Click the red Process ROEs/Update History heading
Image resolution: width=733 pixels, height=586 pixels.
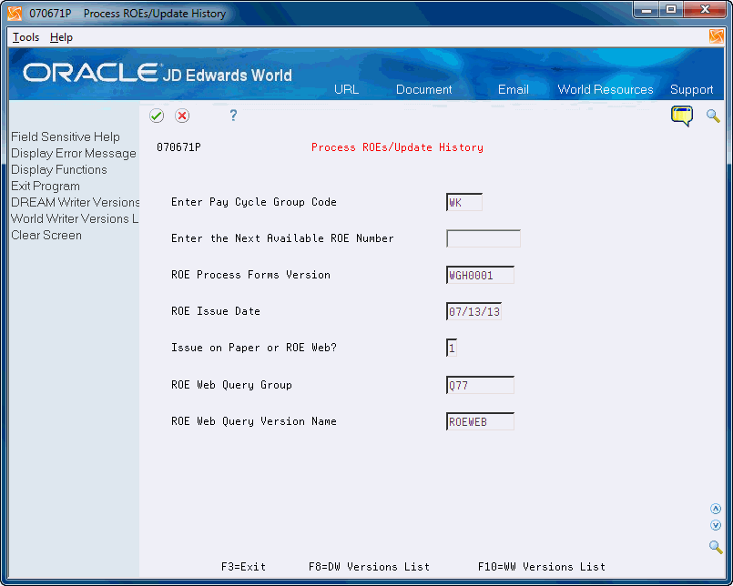tap(397, 147)
